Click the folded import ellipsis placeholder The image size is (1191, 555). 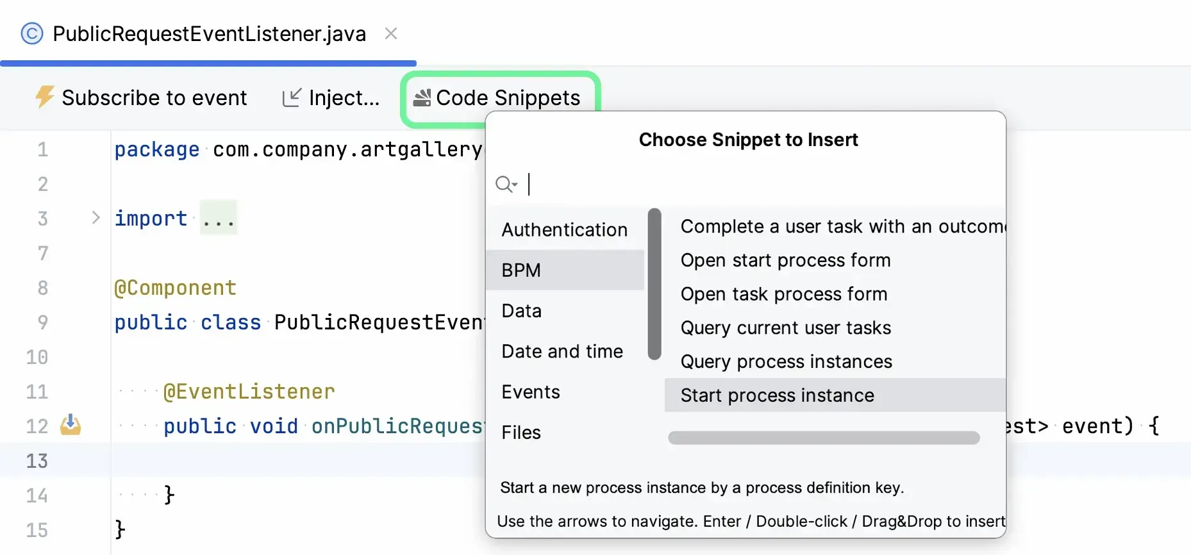tap(218, 218)
